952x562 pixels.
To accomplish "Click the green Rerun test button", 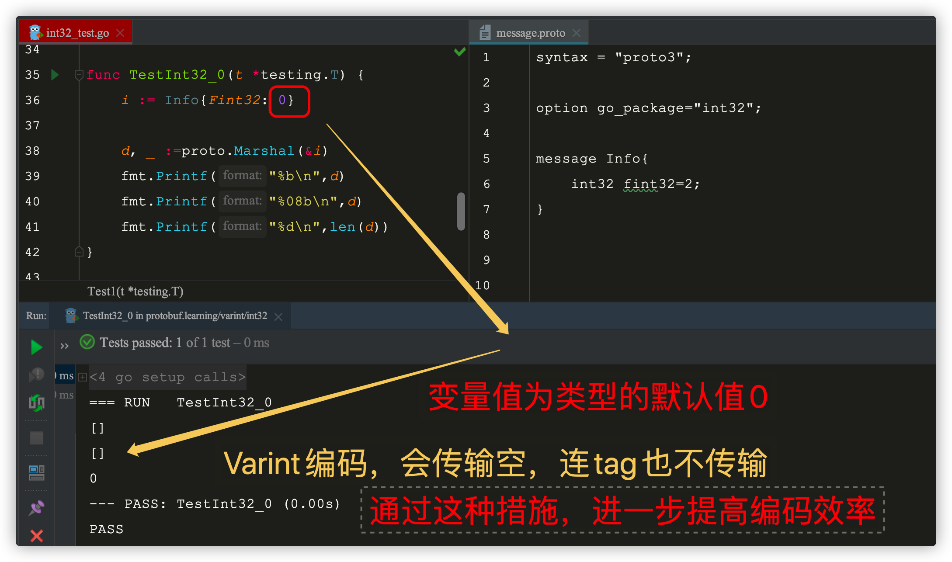I will [x=37, y=347].
